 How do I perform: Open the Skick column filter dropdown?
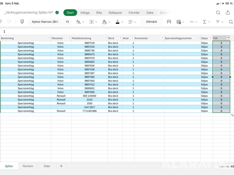point(120,38)
